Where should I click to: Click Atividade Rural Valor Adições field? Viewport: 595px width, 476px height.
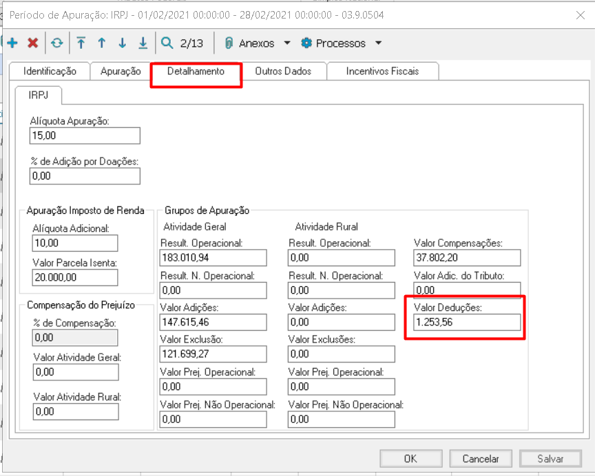pos(342,322)
